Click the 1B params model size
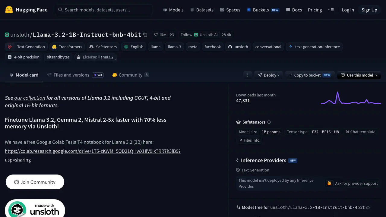386x217 pixels. [x=271, y=132]
